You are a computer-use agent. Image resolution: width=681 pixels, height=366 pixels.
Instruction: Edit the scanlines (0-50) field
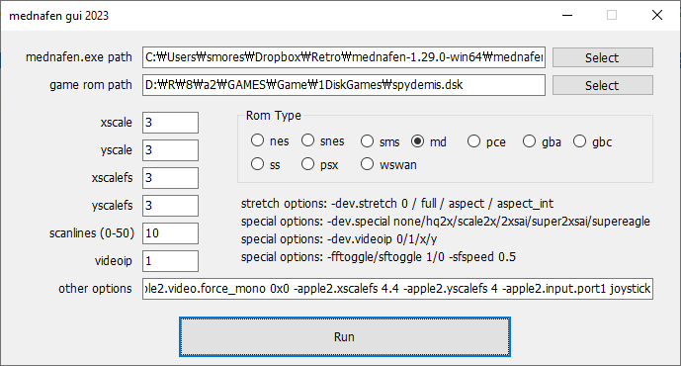tap(170, 233)
